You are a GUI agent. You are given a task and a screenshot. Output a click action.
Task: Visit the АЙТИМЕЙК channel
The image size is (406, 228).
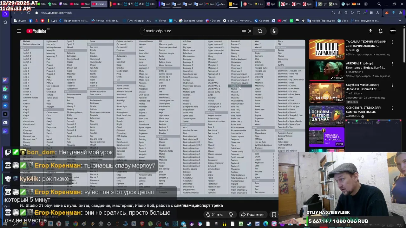pyautogui.click(x=353, y=116)
